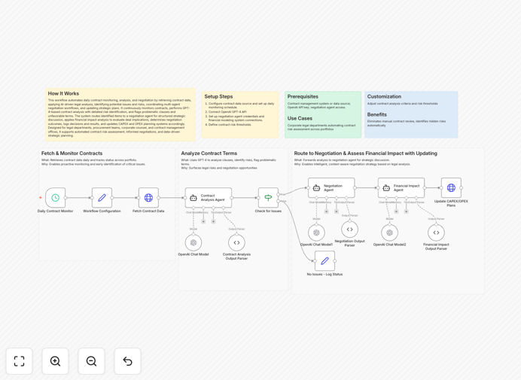
Task: Add Tool to Financial Impact Agent
Action: click(x=406, y=211)
